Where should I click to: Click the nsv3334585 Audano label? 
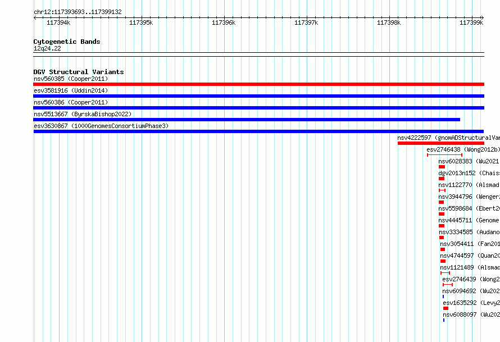tap(469, 232)
